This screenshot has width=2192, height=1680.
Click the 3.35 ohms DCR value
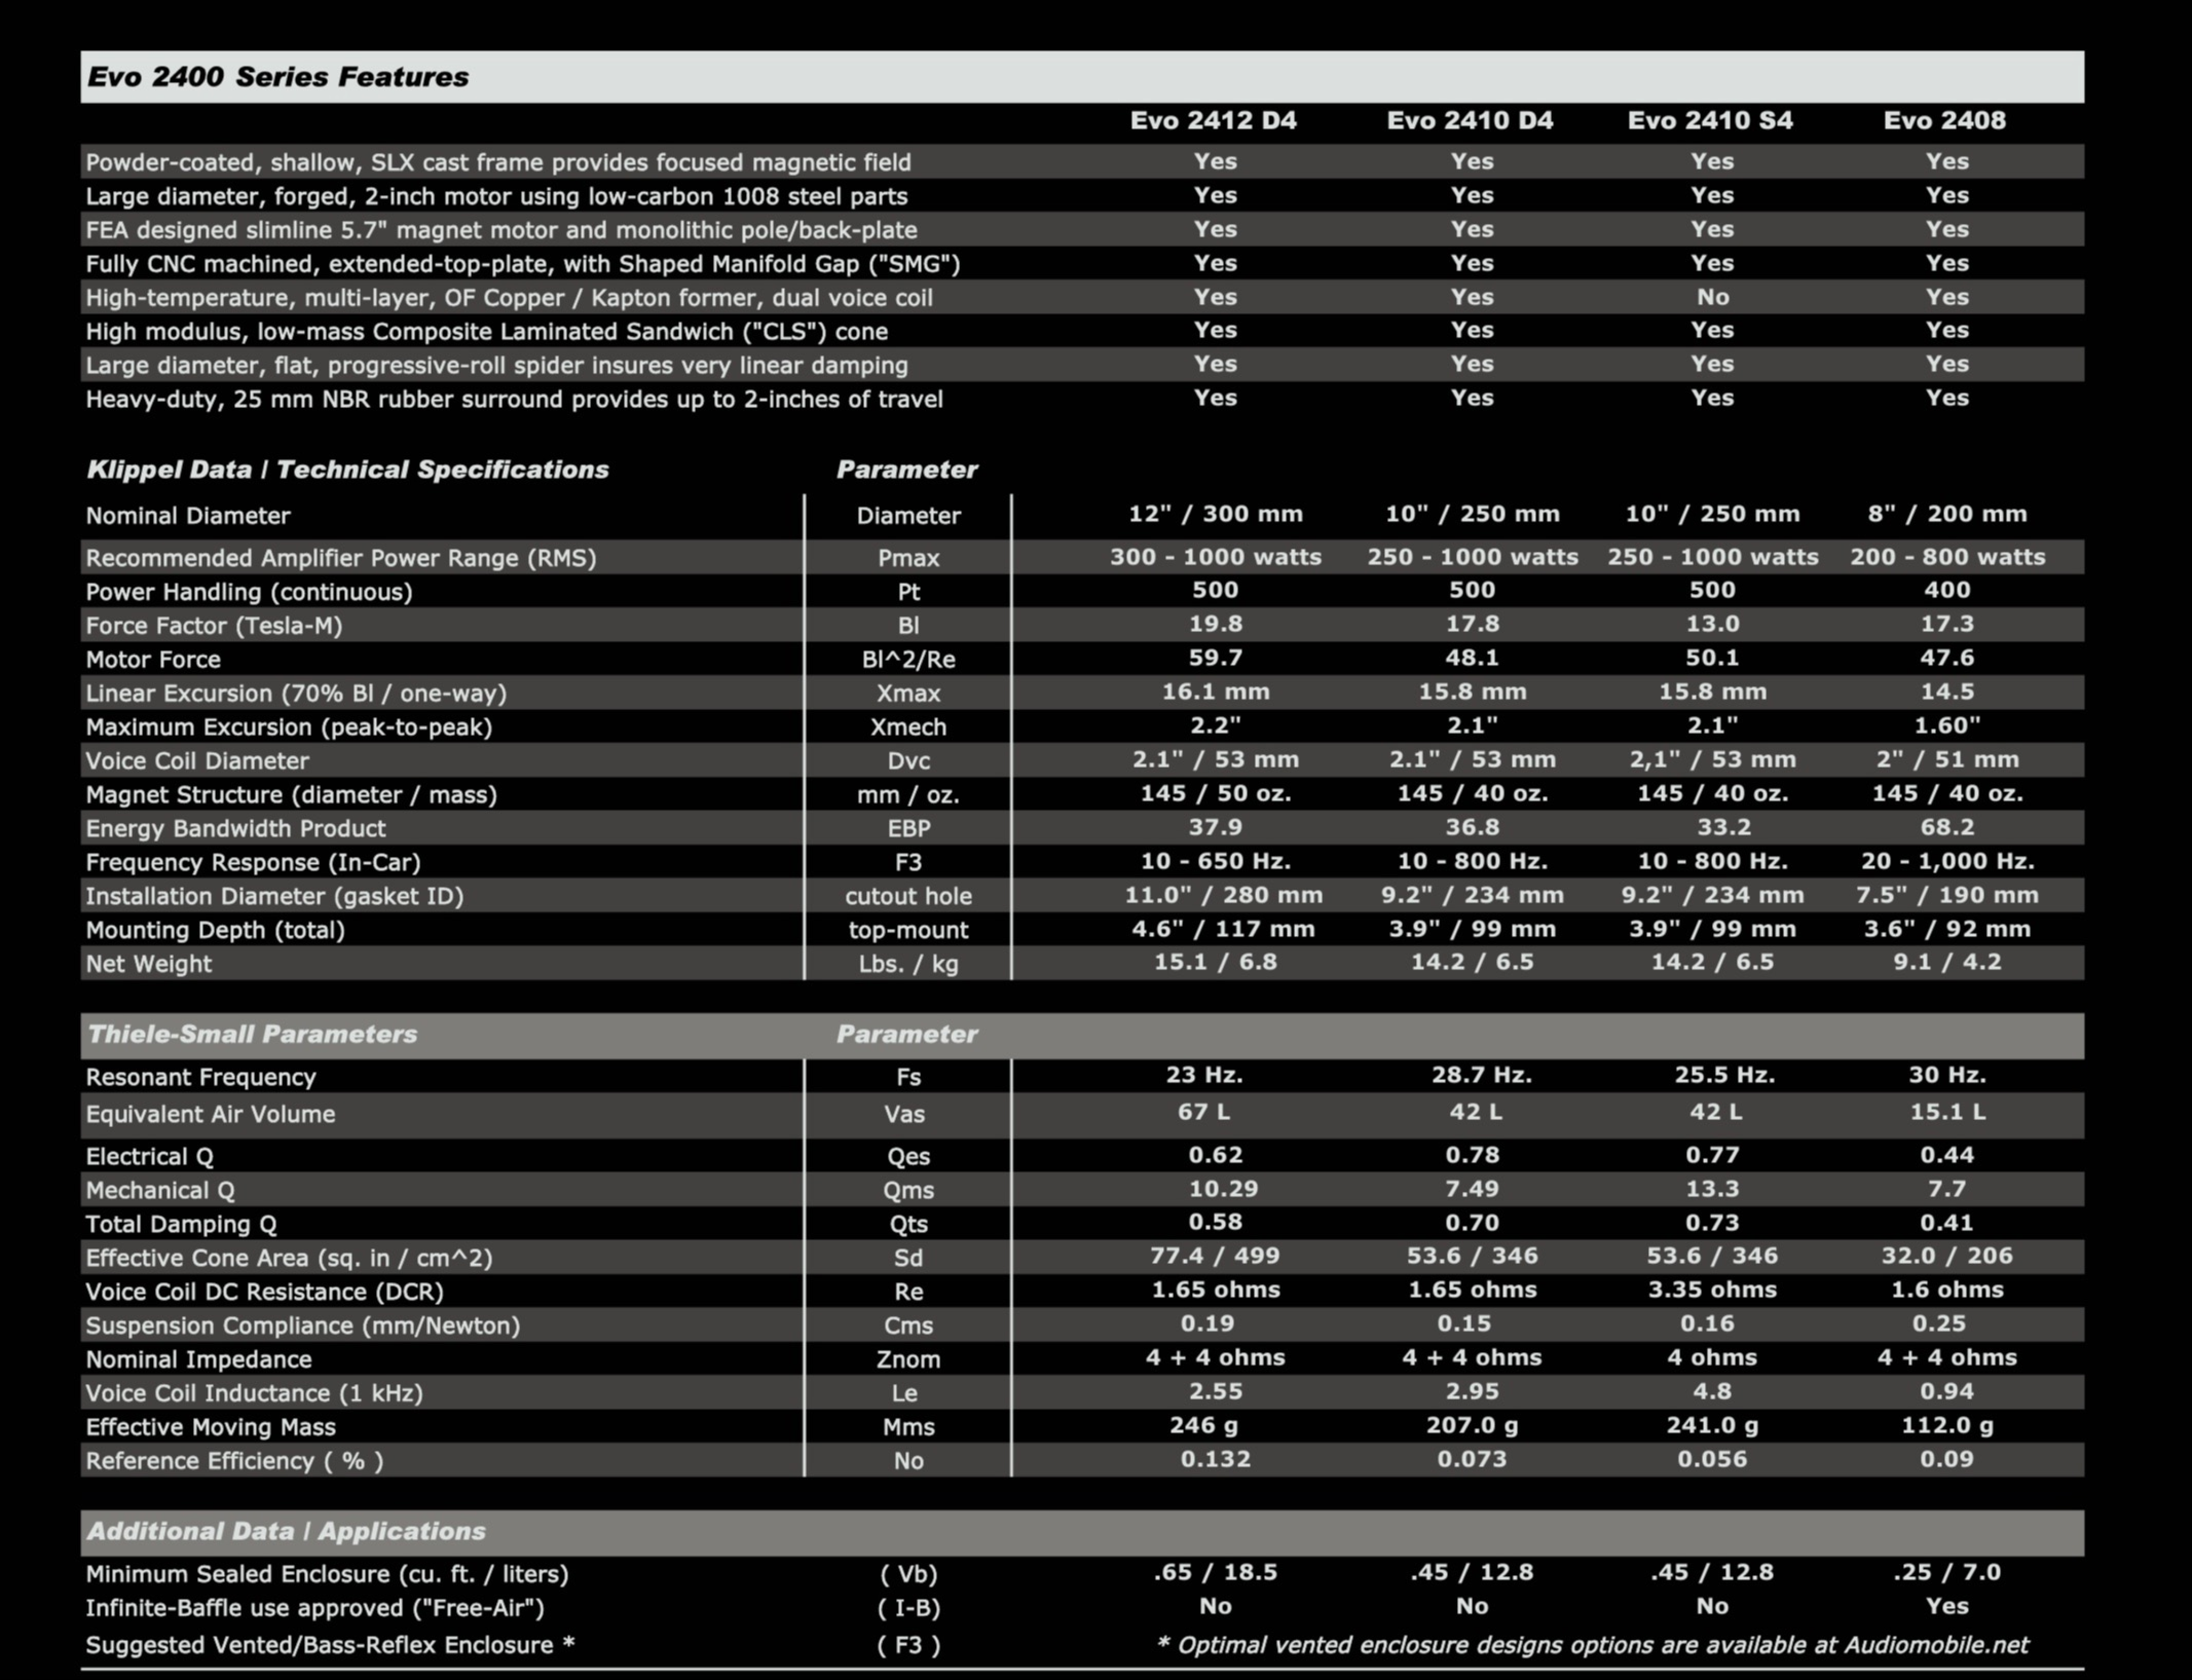coord(1712,1290)
